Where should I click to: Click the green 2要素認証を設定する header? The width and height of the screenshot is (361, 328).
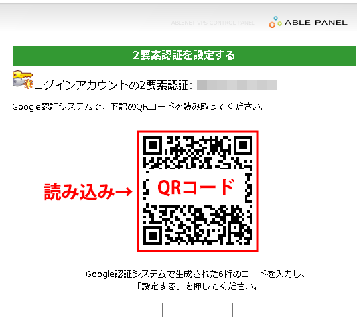click(x=184, y=56)
